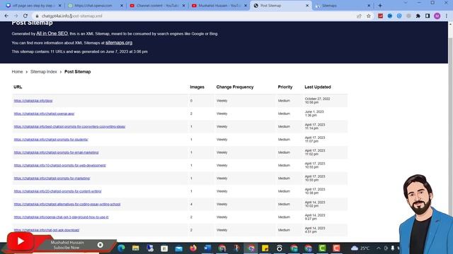Switch to Channel content YouTube tab
The image size is (453, 254).
pos(157,6)
